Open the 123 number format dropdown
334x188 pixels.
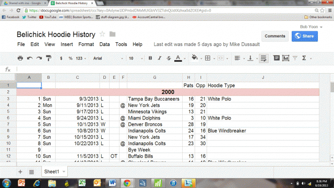pos(81,58)
